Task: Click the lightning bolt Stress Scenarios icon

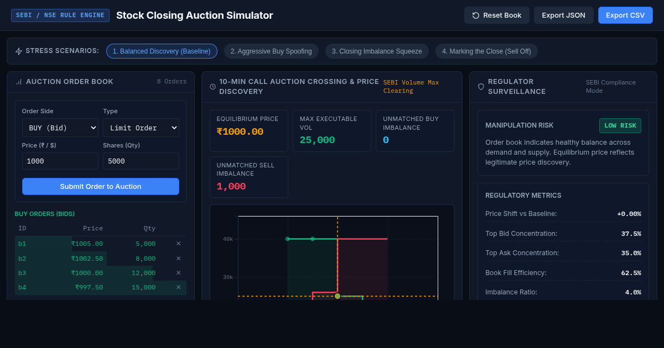Action: pyautogui.click(x=19, y=51)
